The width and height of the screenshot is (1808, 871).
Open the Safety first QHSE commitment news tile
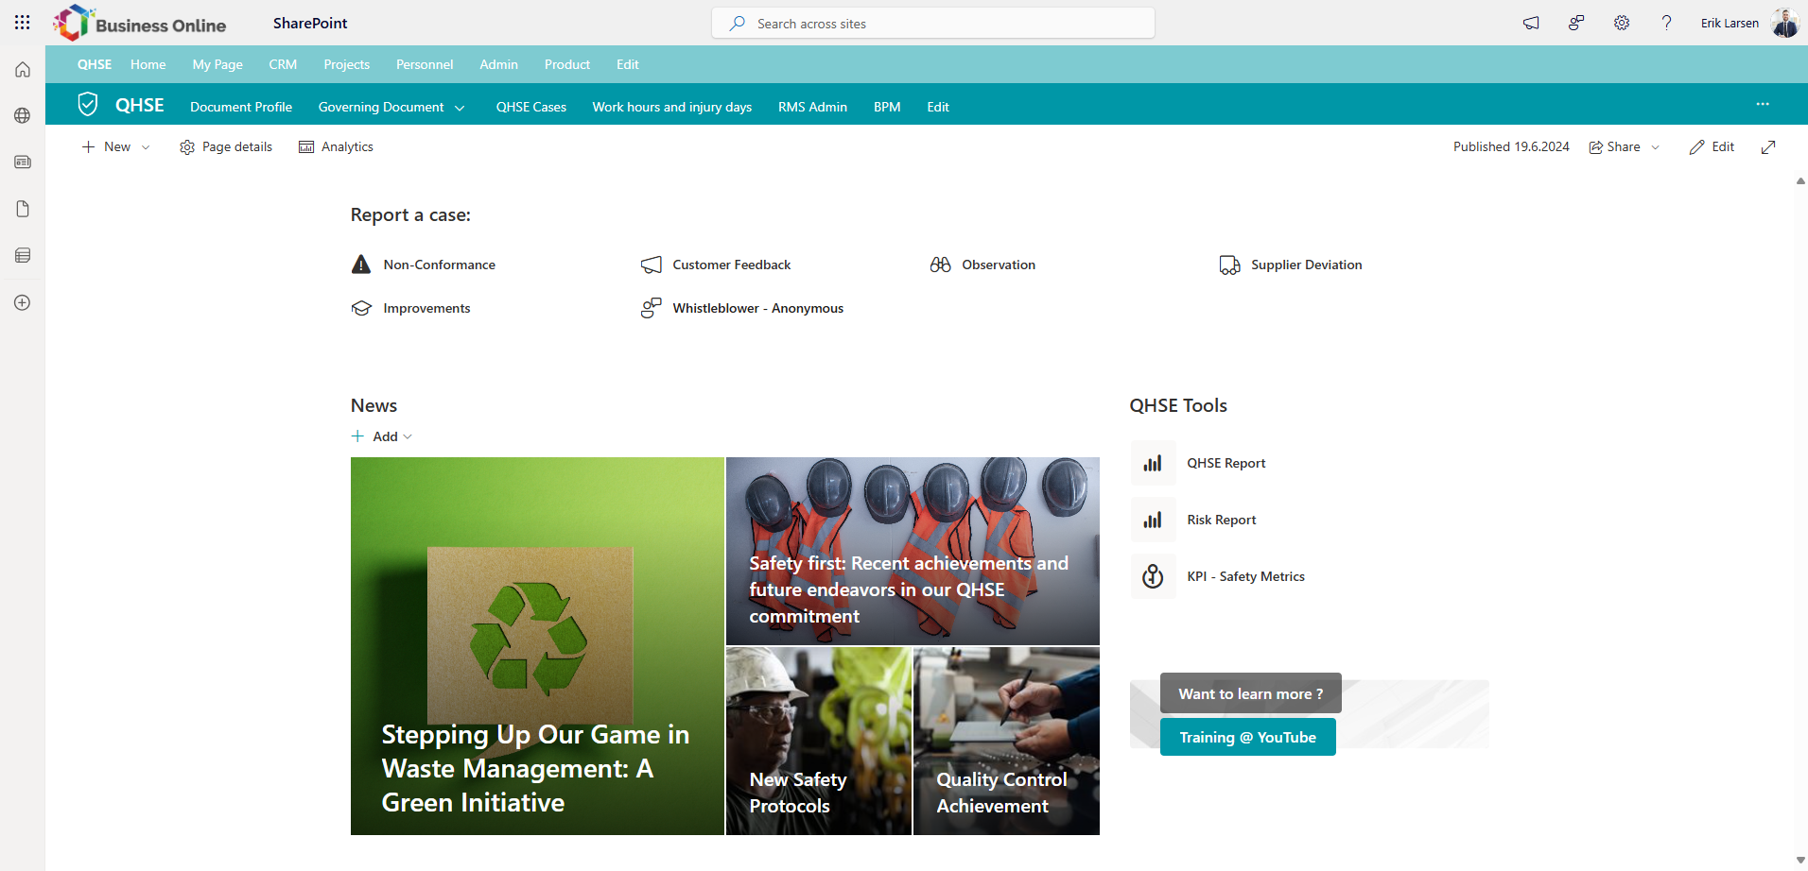coord(913,552)
